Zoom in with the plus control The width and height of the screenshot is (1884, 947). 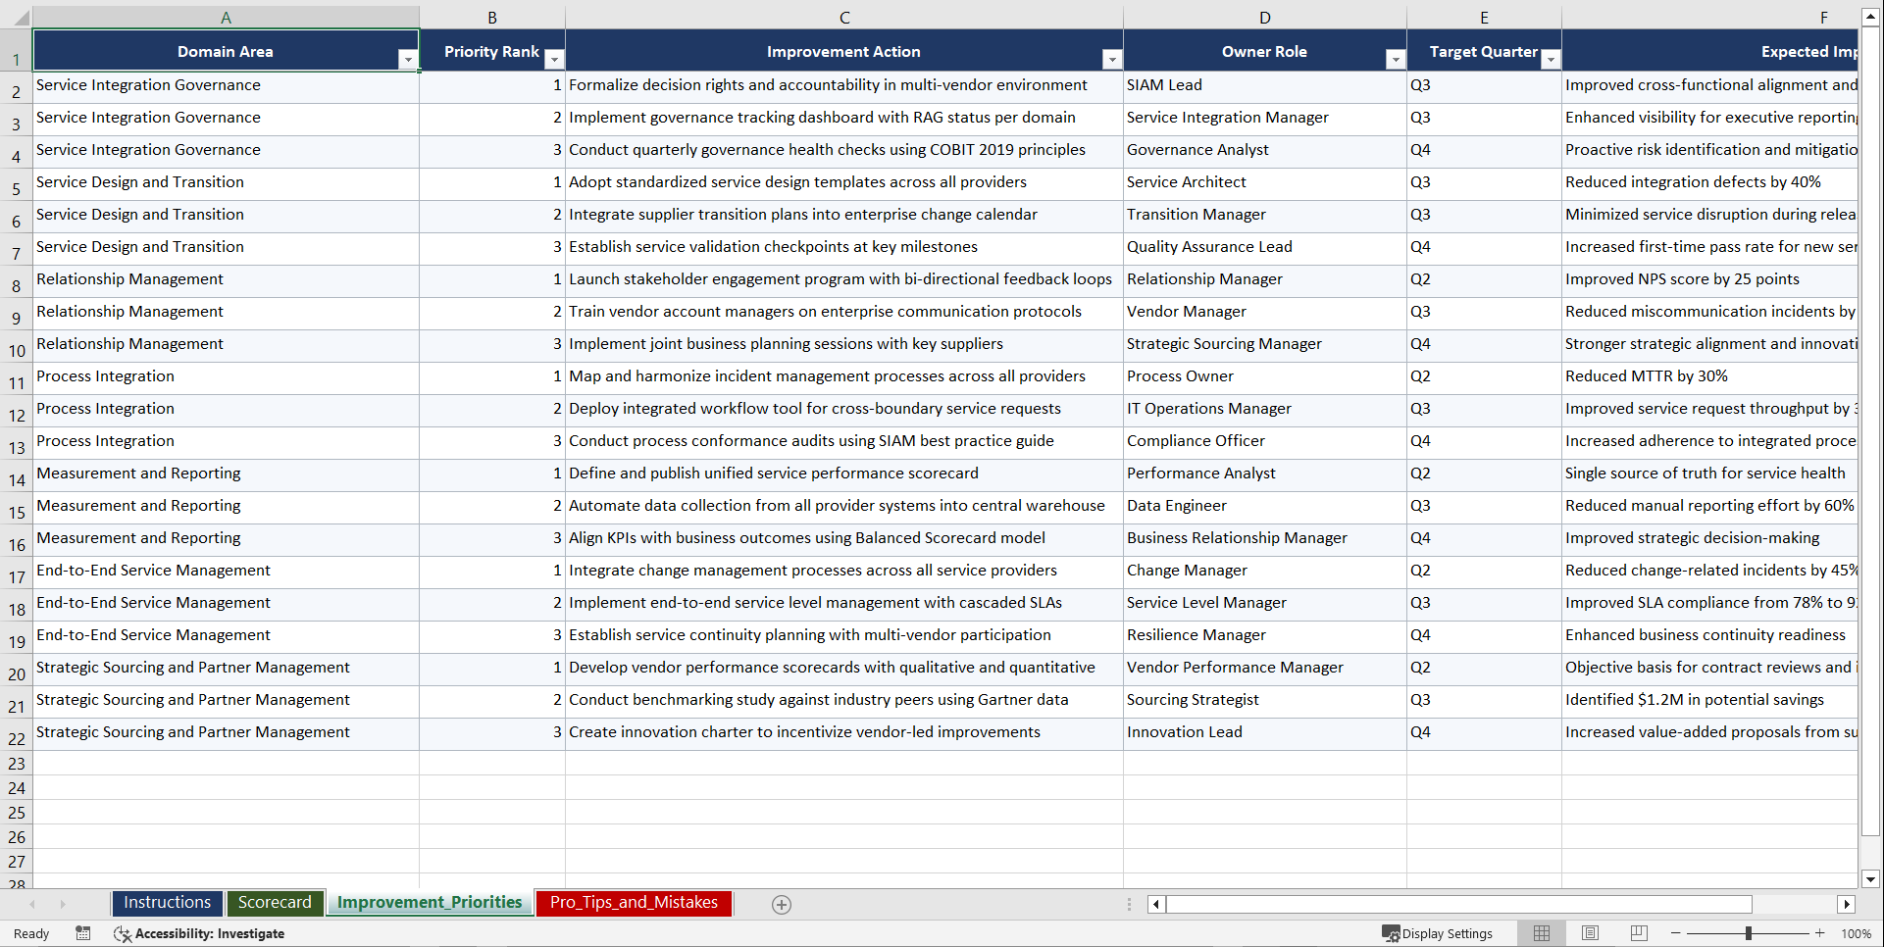pyautogui.click(x=1819, y=933)
